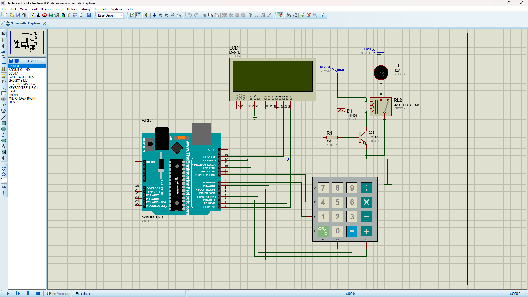Select the 2D Graphics Symbol tool
This screenshot has height=297, width=528.
[x=4, y=152]
